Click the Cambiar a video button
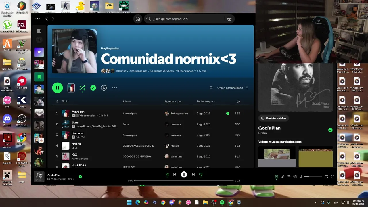The width and height of the screenshot is (368, 207). click(x=273, y=118)
